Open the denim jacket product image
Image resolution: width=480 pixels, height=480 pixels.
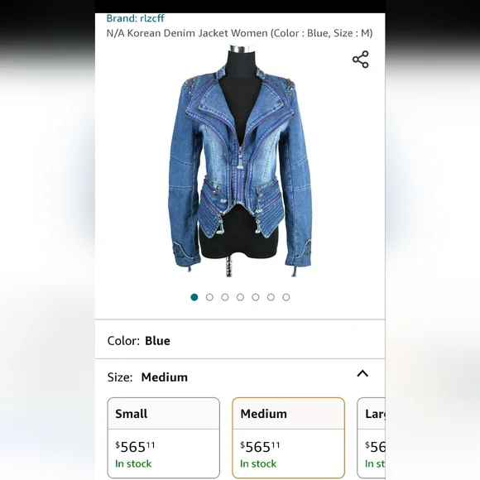pyautogui.click(x=240, y=161)
